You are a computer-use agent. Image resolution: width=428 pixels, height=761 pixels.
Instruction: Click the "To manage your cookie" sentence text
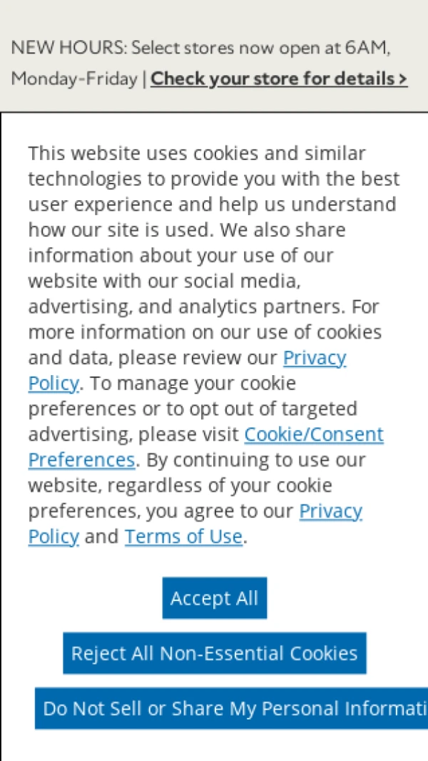point(193,383)
